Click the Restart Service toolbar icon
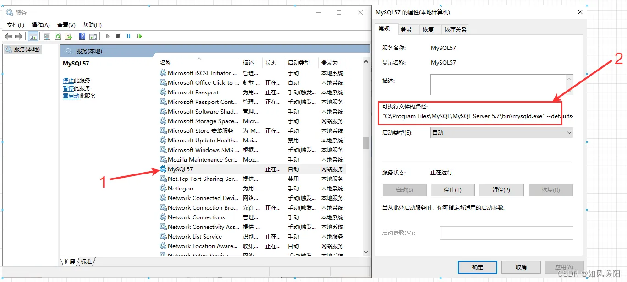 tap(139, 36)
